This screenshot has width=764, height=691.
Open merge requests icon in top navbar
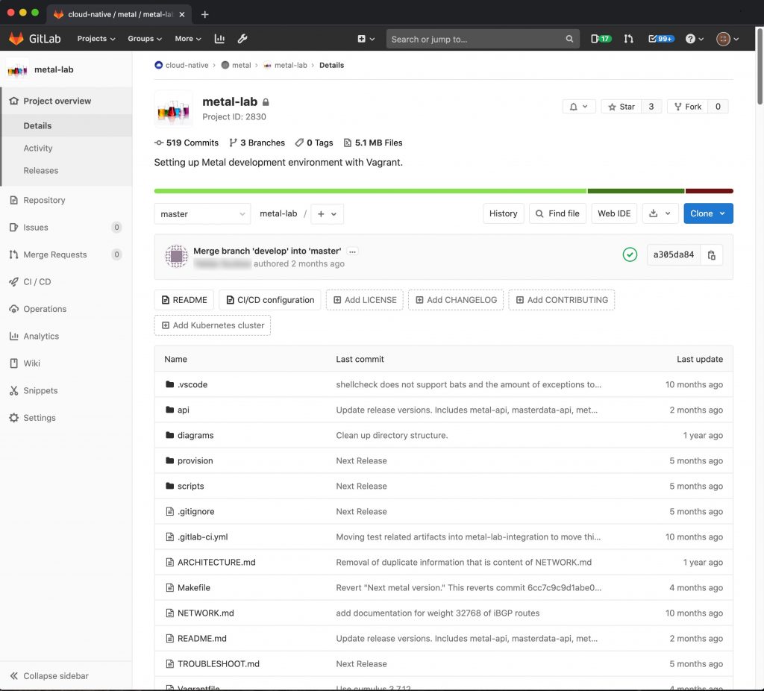tap(628, 39)
